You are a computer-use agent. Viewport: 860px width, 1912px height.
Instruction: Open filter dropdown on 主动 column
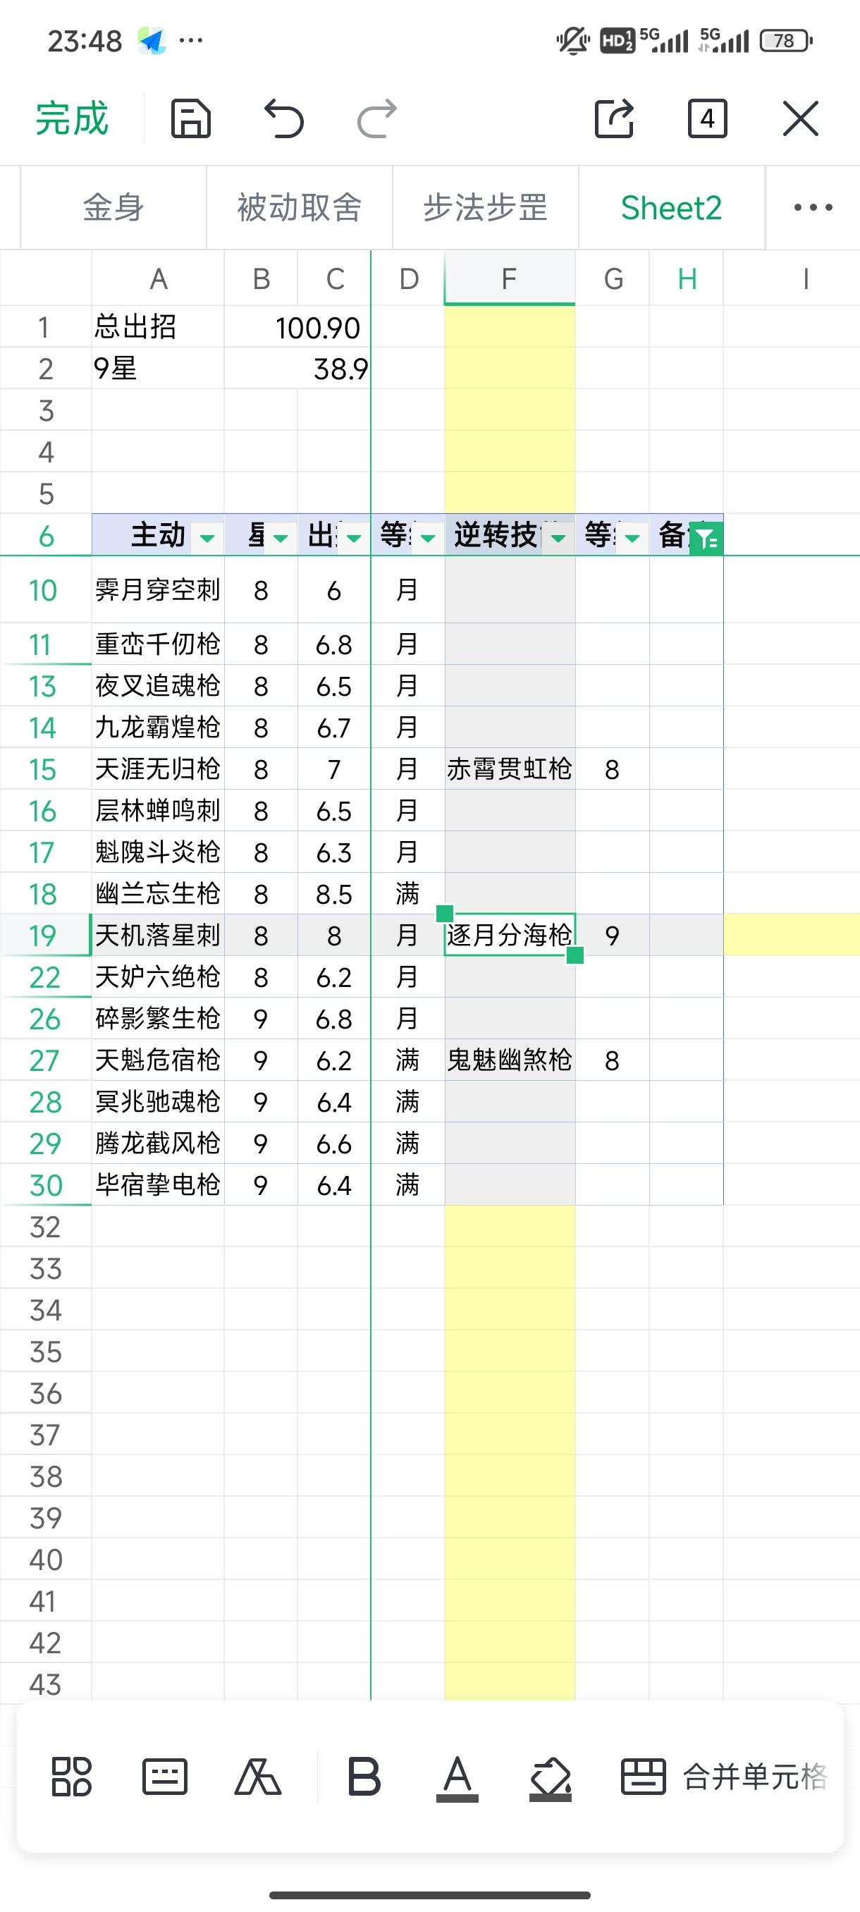click(x=208, y=537)
